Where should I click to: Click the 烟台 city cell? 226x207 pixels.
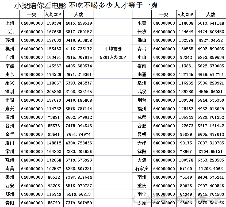pyautogui.click(x=142, y=100)
